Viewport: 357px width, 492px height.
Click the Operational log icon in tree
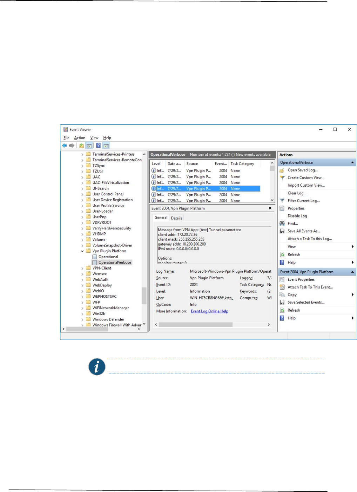(x=95, y=257)
